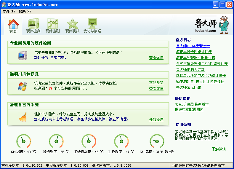Image resolution: width=234 pixels, height=169 pixels.
Task: Click the 主硬盘温度 gauge dial
Action: point(89,141)
